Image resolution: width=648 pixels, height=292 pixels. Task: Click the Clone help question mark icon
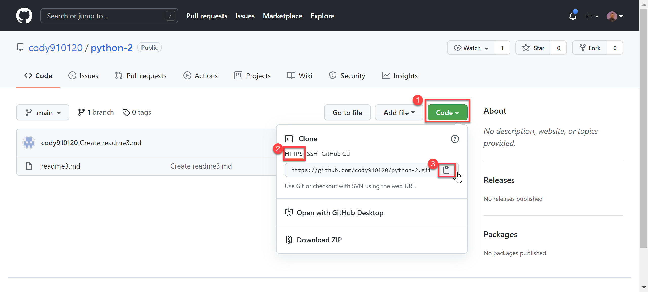tap(455, 139)
